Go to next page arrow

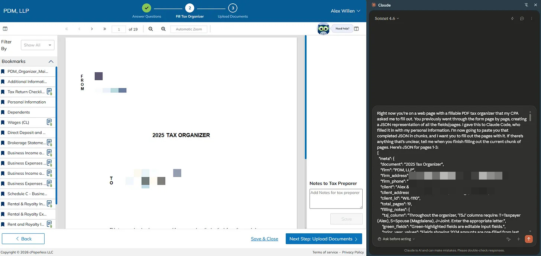(92, 29)
